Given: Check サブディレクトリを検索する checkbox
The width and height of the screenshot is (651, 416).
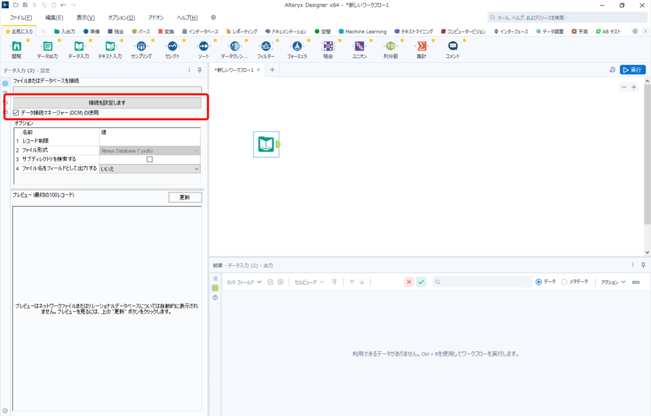Looking at the screenshot, I should [149, 159].
